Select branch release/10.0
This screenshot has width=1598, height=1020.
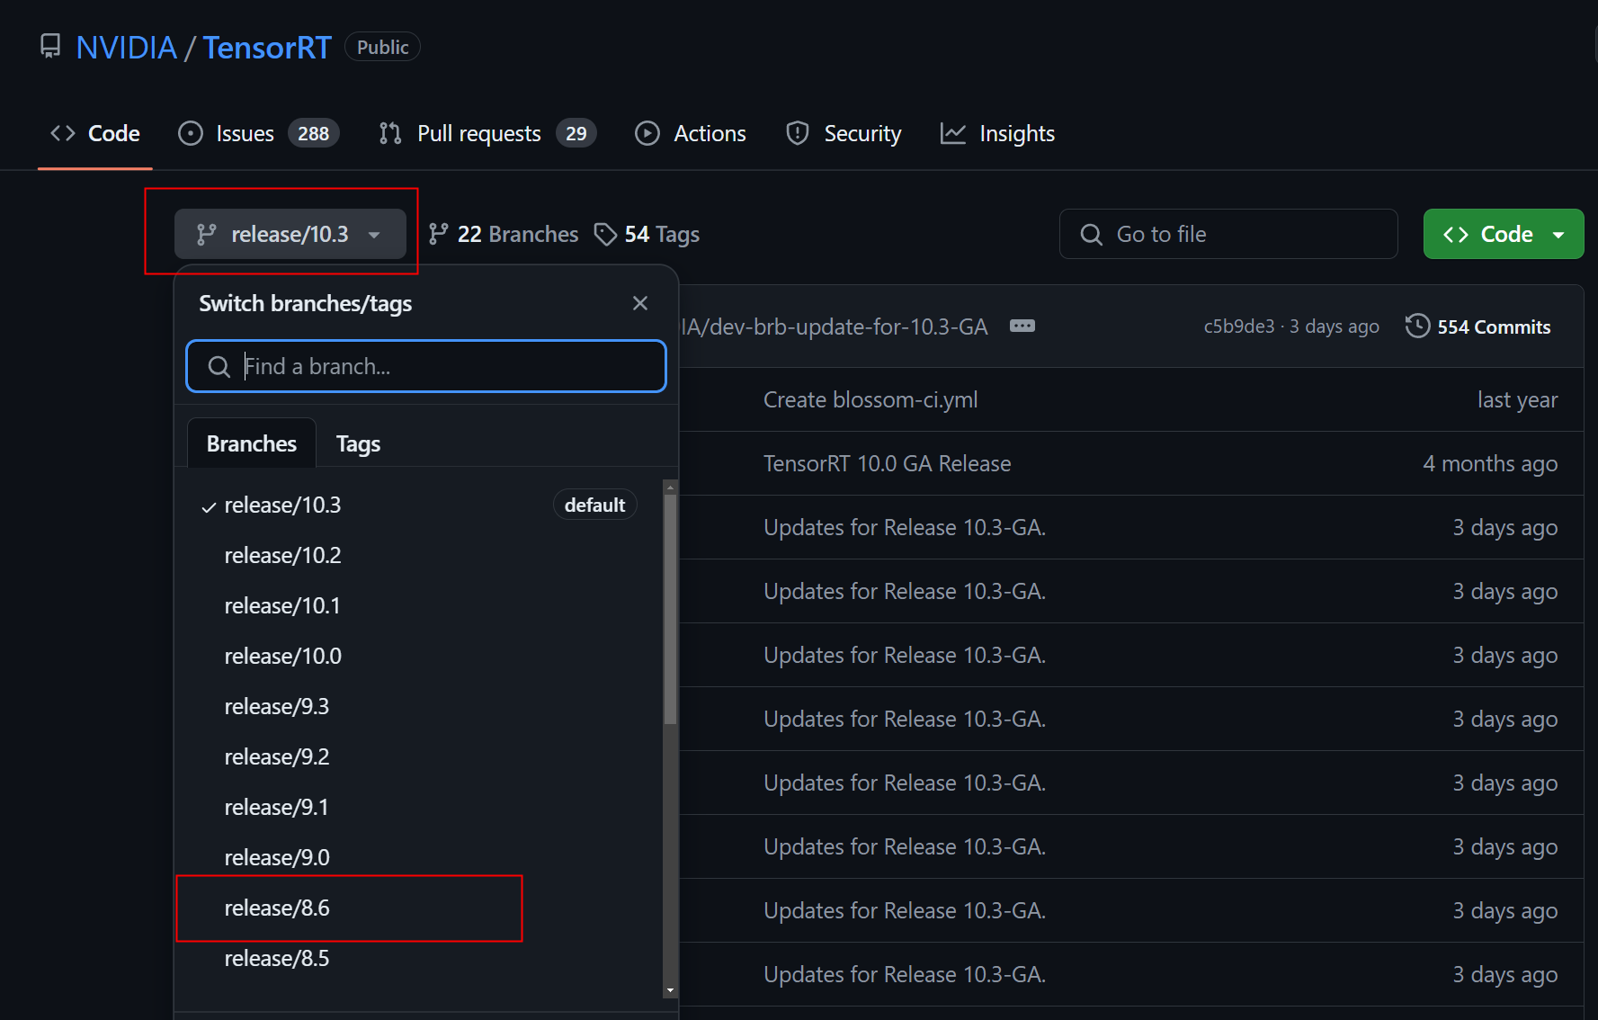419,656
